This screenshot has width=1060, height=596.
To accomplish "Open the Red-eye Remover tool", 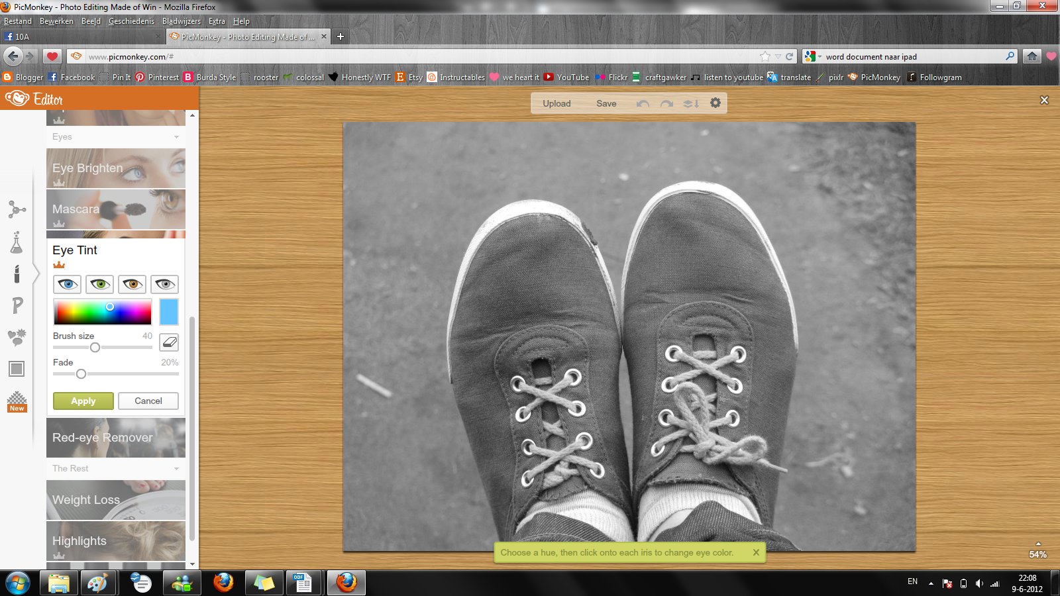I will [116, 438].
